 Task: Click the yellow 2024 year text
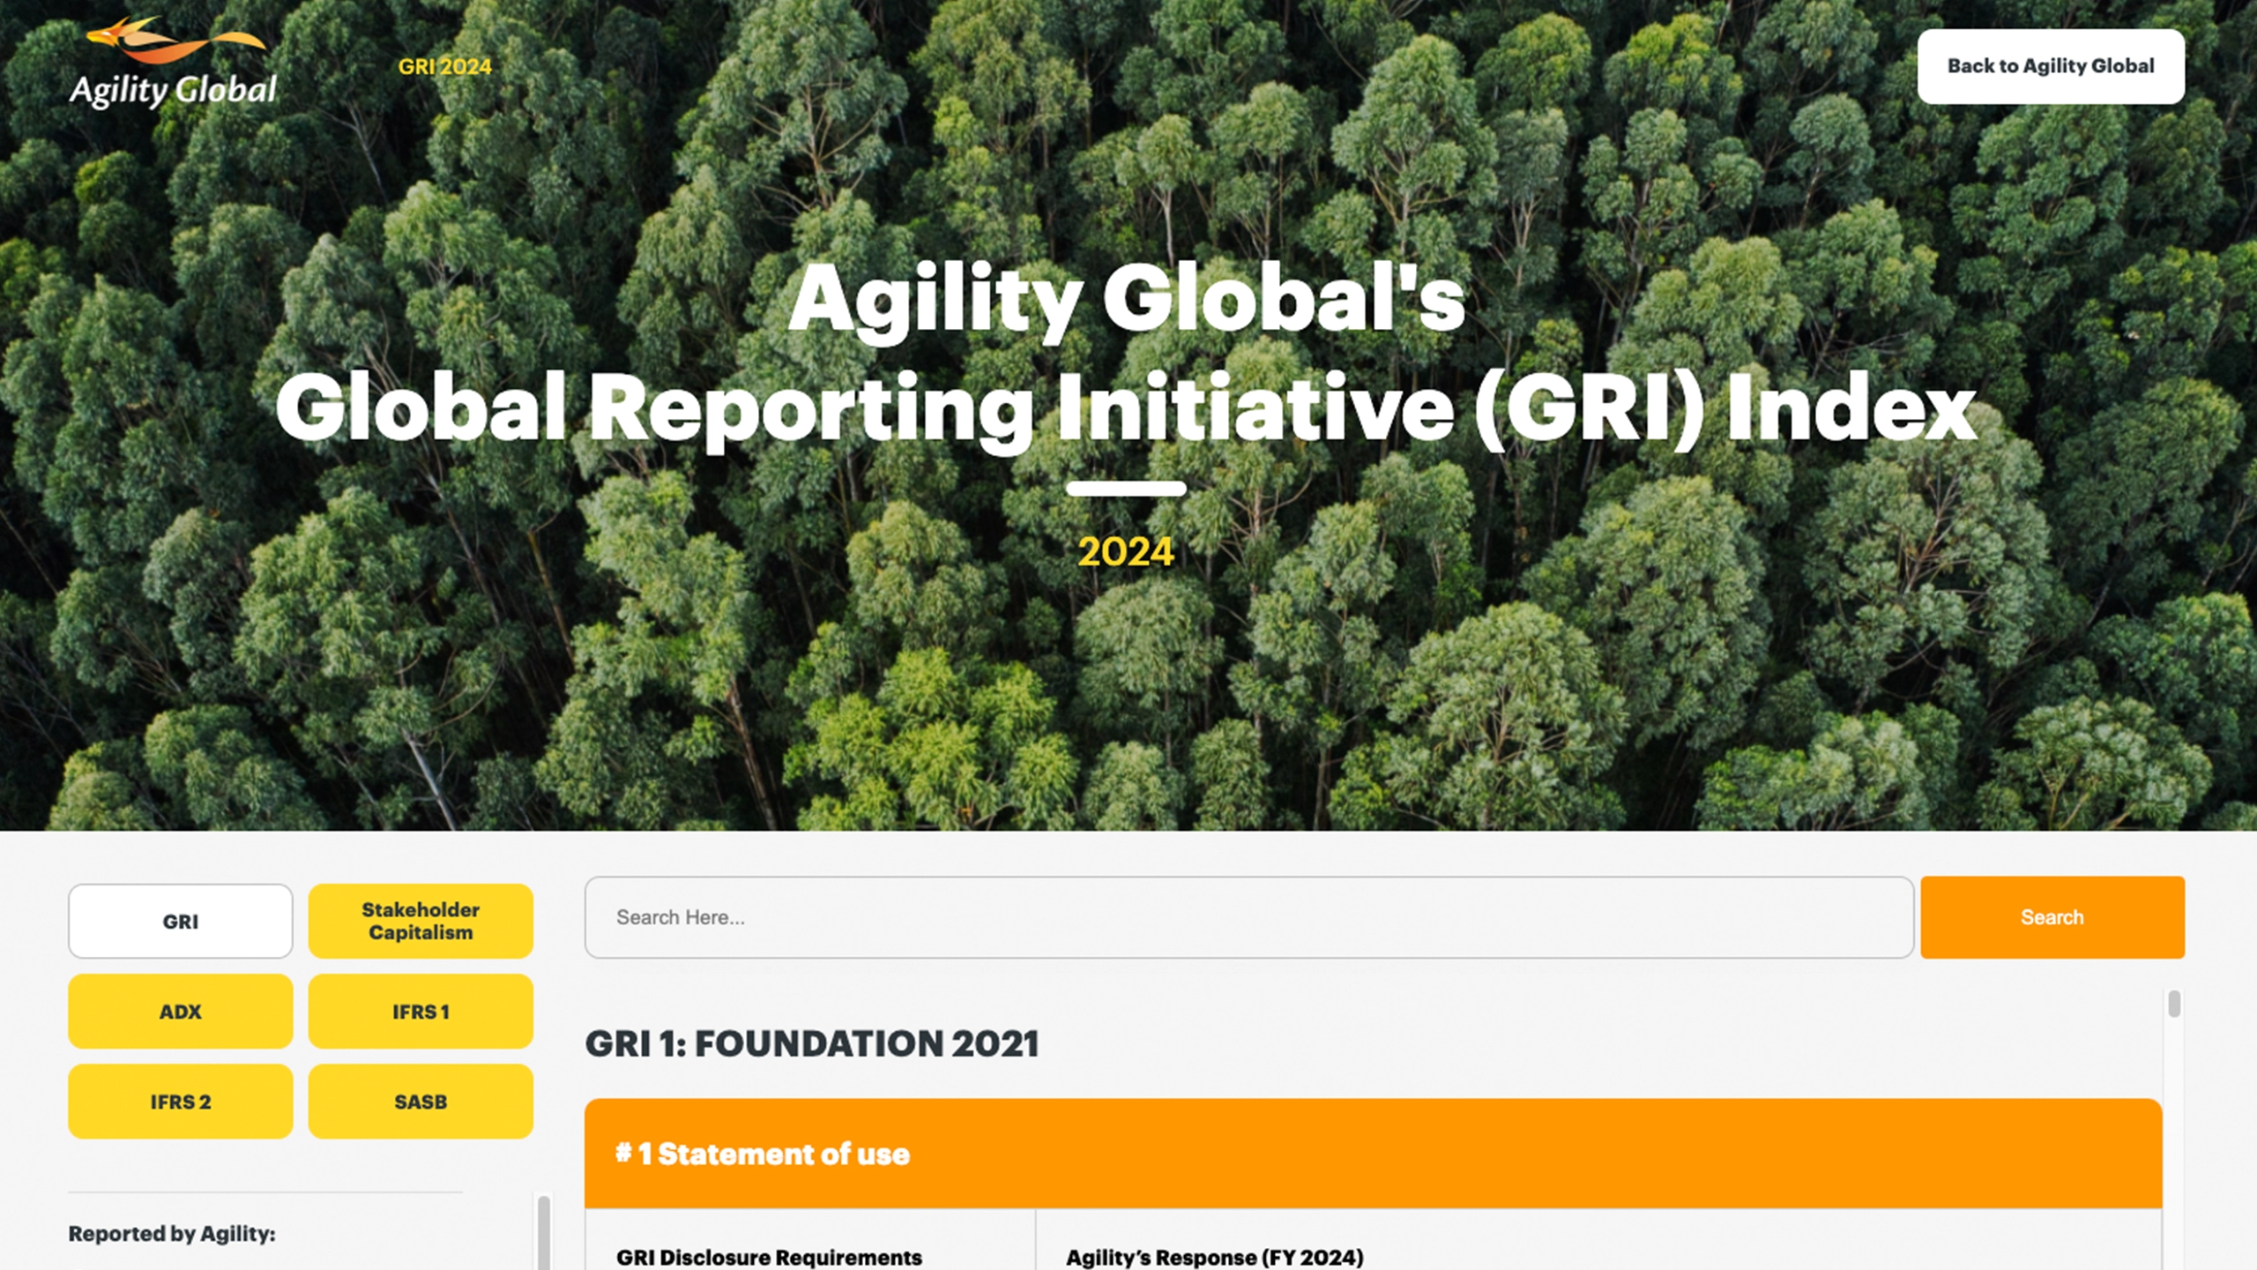coord(1125,552)
